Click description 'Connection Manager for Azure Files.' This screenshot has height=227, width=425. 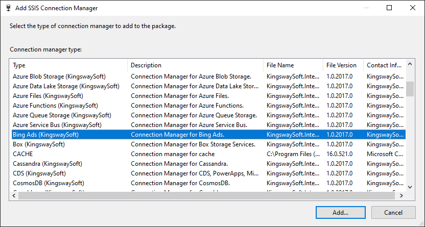coord(180,96)
